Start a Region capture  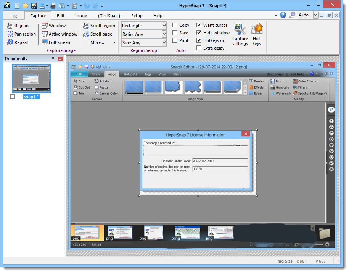pos(18,26)
